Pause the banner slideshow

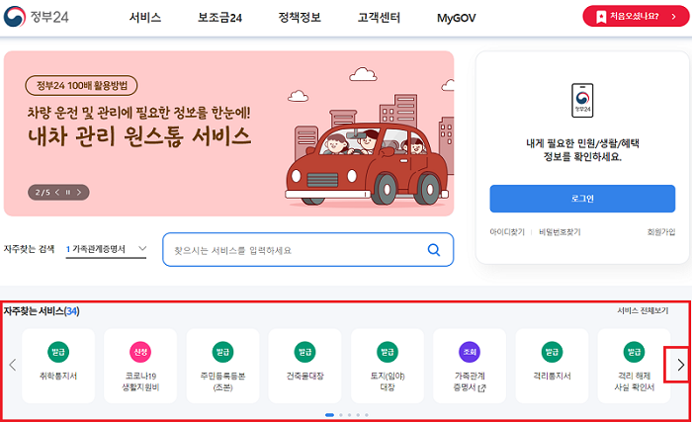click(68, 193)
